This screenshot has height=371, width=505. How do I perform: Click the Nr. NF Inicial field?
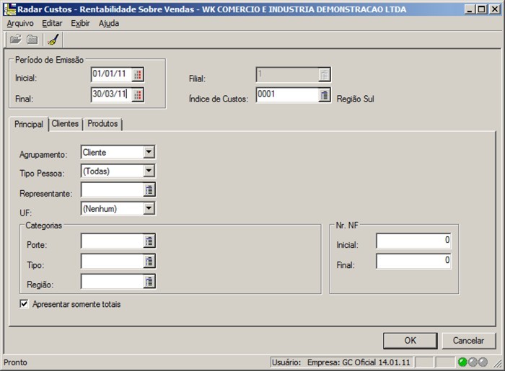[x=413, y=241]
